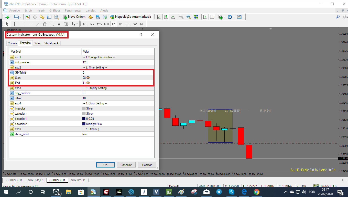Screen dimensions: 348x197
Task: Open the Arquivo menu
Action: (x=15, y=11)
